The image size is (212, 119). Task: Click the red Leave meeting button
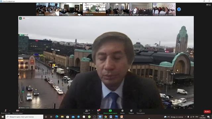point(207,112)
